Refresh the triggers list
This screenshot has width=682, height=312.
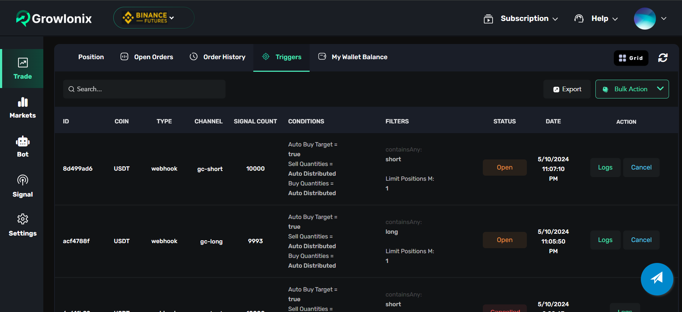click(663, 58)
